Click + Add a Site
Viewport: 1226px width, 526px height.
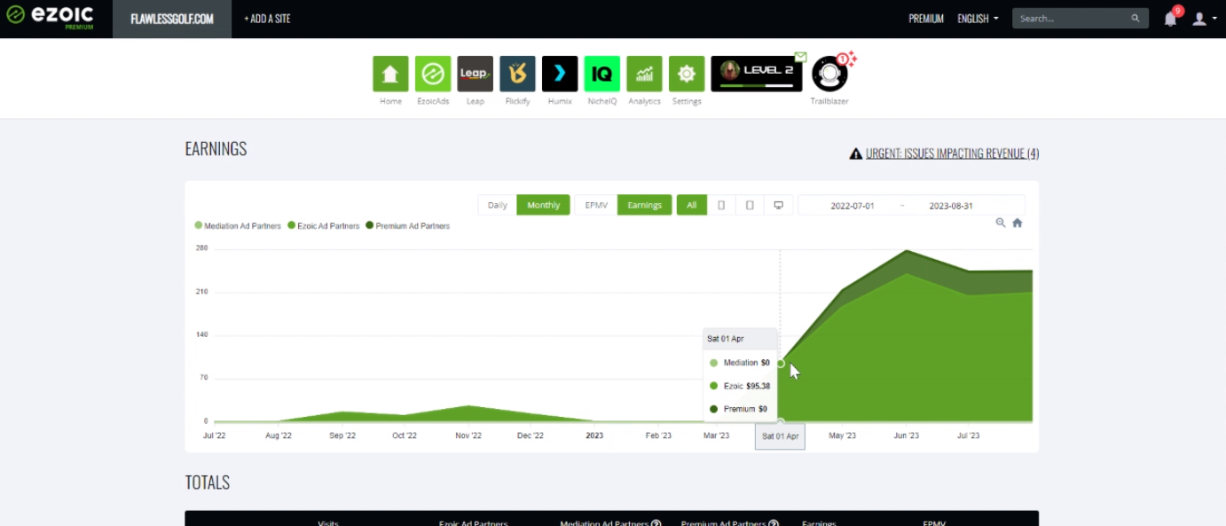click(x=267, y=19)
